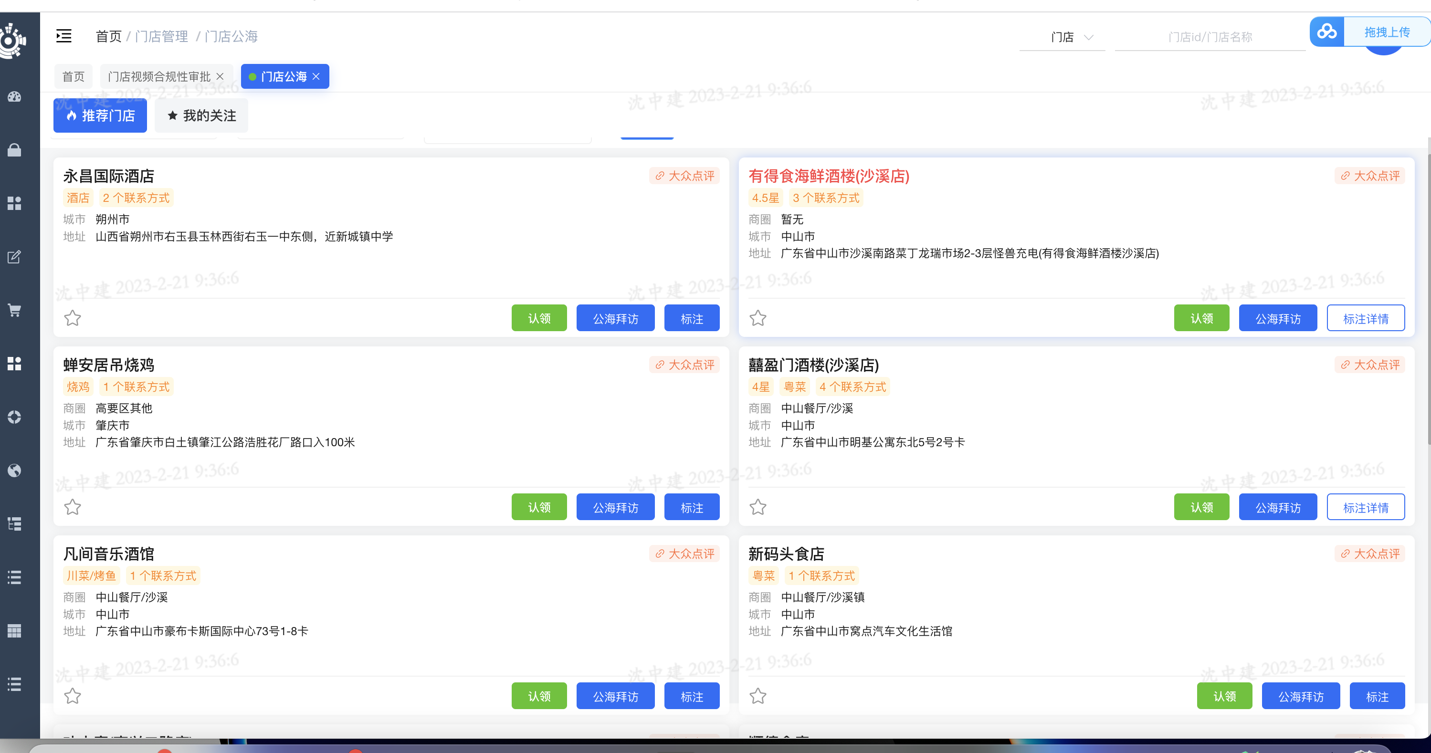The width and height of the screenshot is (1431, 753).
Task: Open the edit pencil icon in sidebar
Action: point(14,257)
